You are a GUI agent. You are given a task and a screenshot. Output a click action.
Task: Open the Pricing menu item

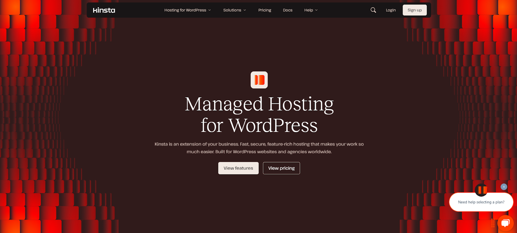[265, 10]
